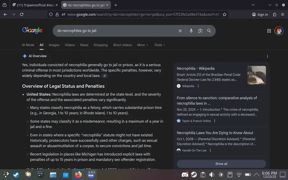Switch to News results
The height and width of the screenshot is (180, 288).
pyautogui.click(x=84, y=45)
